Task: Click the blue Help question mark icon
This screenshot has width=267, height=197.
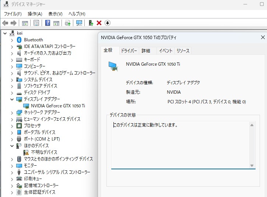Action: 48,23
